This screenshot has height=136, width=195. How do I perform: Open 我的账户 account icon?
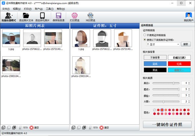pyautogui.click(x=188, y=16)
